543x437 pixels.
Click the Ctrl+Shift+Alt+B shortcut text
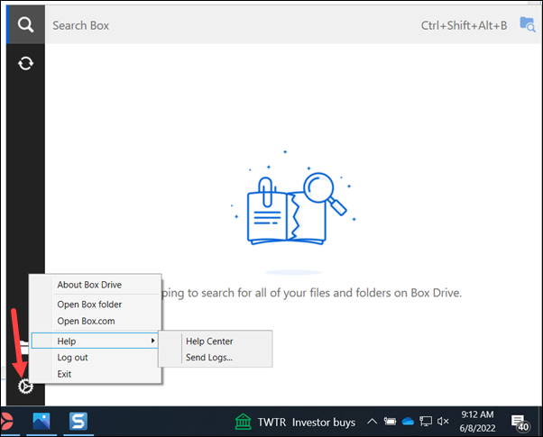point(464,25)
